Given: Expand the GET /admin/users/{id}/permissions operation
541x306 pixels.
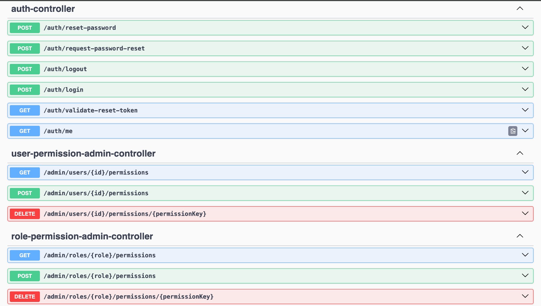Looking at the screenshot, I should coord(525,172).
